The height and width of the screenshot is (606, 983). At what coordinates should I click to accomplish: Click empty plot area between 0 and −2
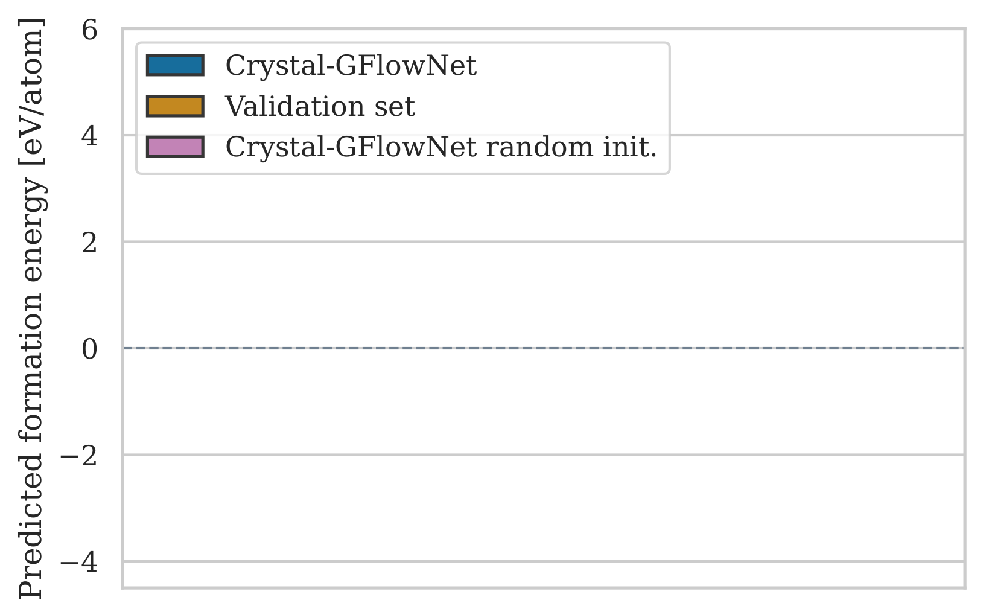click(543, 401)
